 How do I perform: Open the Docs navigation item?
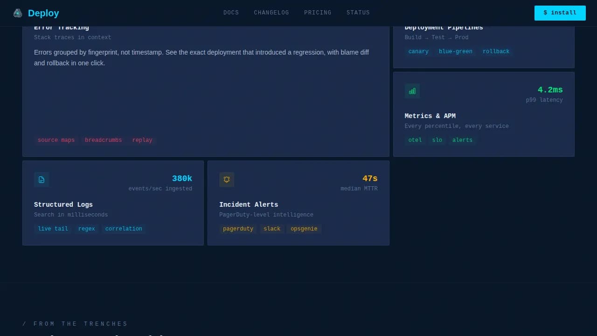[231, 13]
